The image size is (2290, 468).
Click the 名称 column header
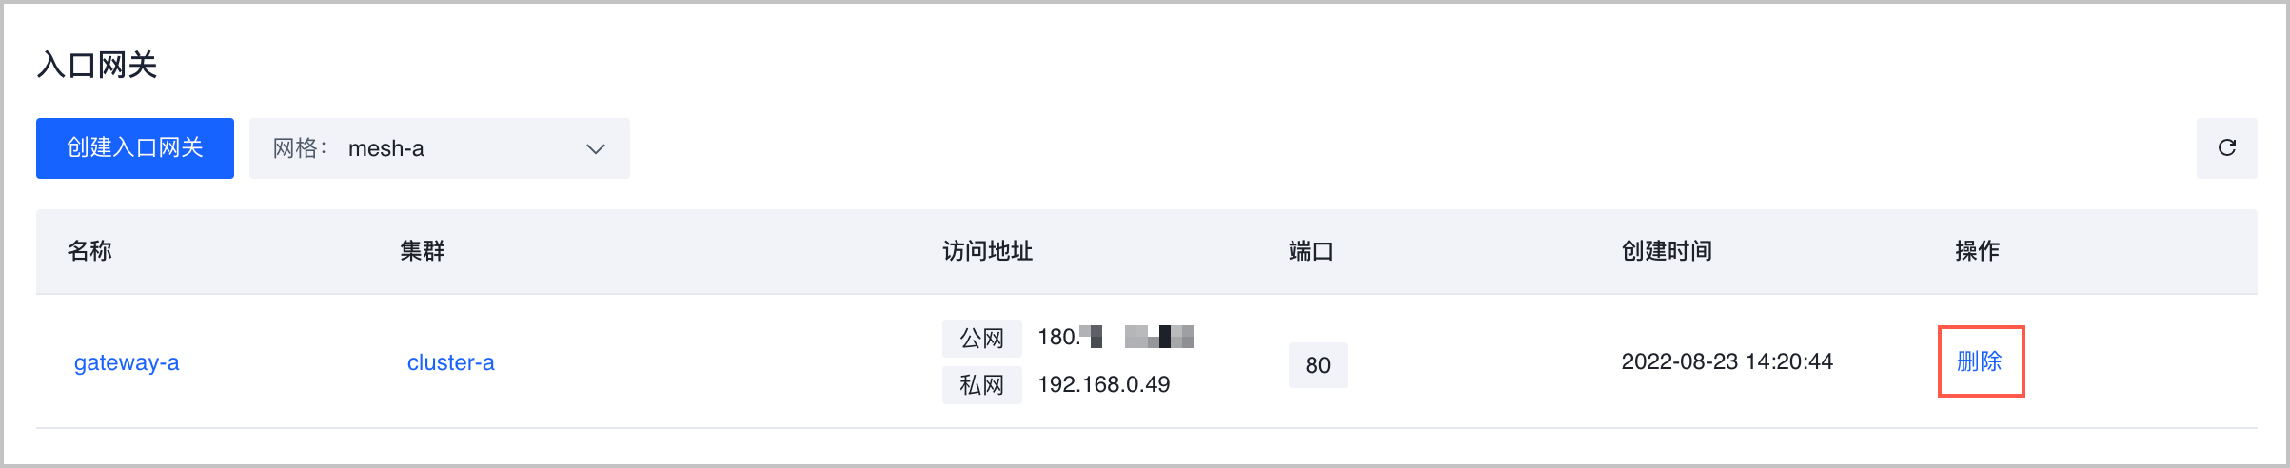pos(89,251)
